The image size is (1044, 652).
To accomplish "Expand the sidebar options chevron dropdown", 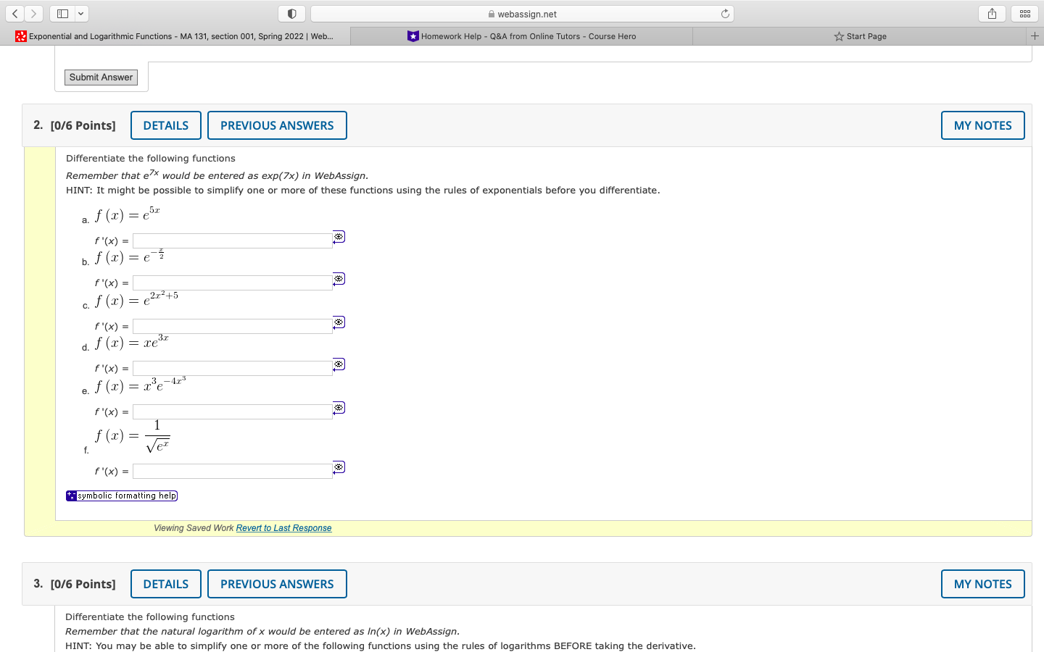I will tap(80, 13).
